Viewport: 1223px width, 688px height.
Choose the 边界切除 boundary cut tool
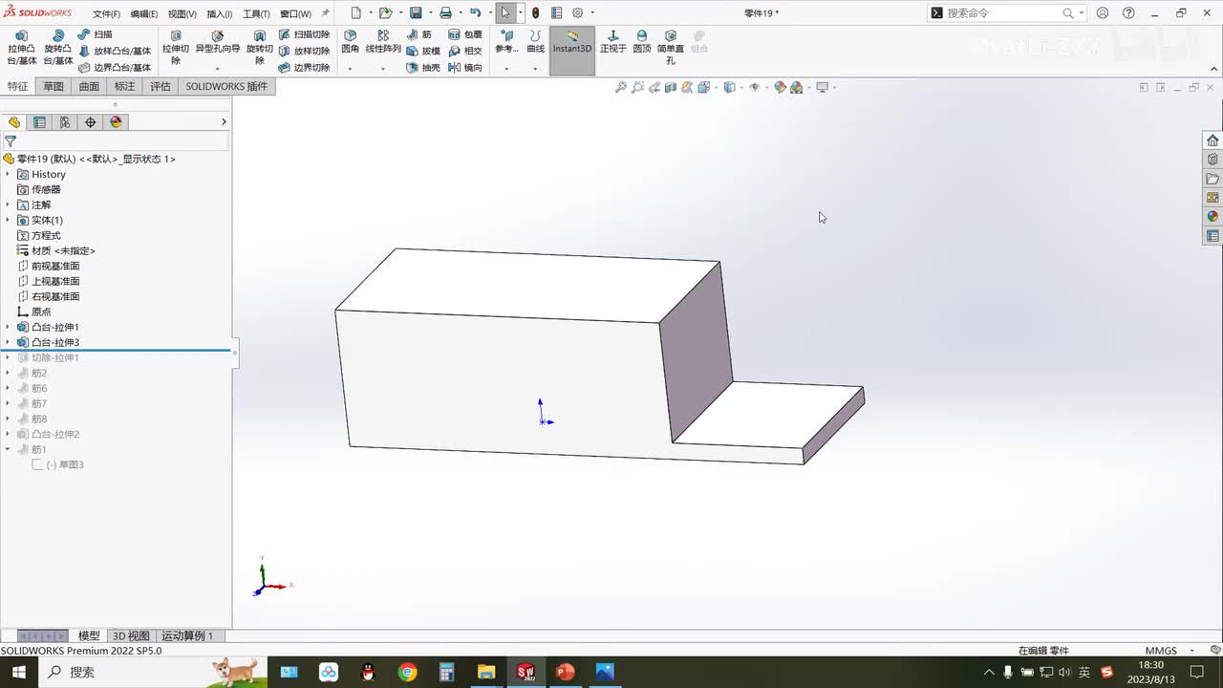pos(304,68)
